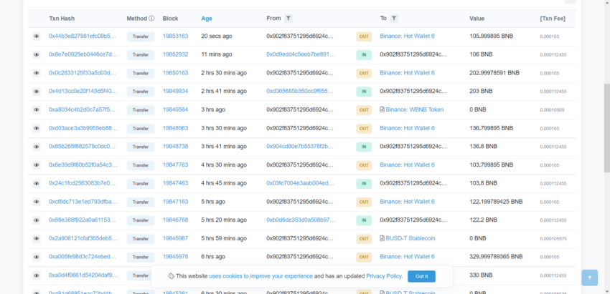Click eye icon for block 19852932 row
Screen dimensions: 610x294
(x=36, y=54)
